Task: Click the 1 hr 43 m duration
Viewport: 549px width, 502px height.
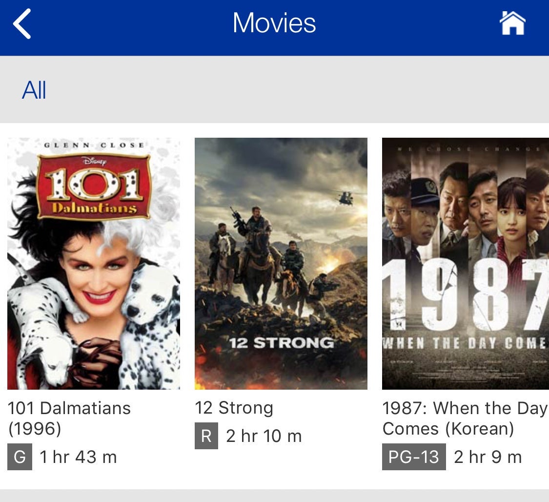Action: [x=78, y=457]
